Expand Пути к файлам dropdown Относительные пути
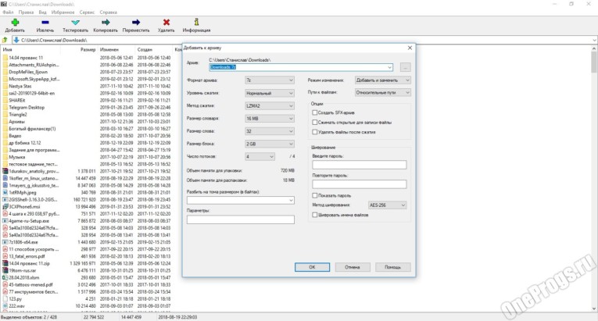Screen dimensions: 598x321 [x=382, y=92]
